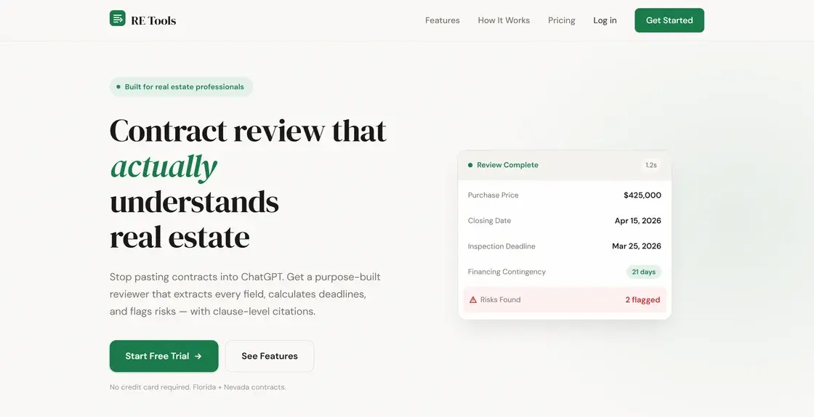814x417 pixels.
Task: Click the '$425,000' purchase price value
Action: (x=642, y=195)
